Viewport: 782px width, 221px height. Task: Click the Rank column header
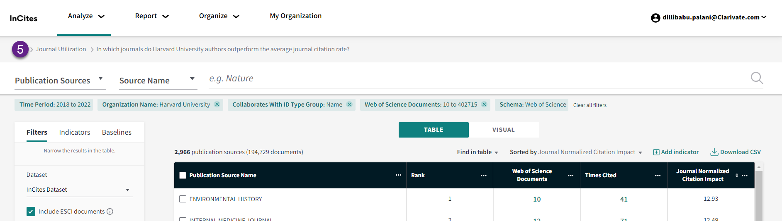[x=418, y=175]
